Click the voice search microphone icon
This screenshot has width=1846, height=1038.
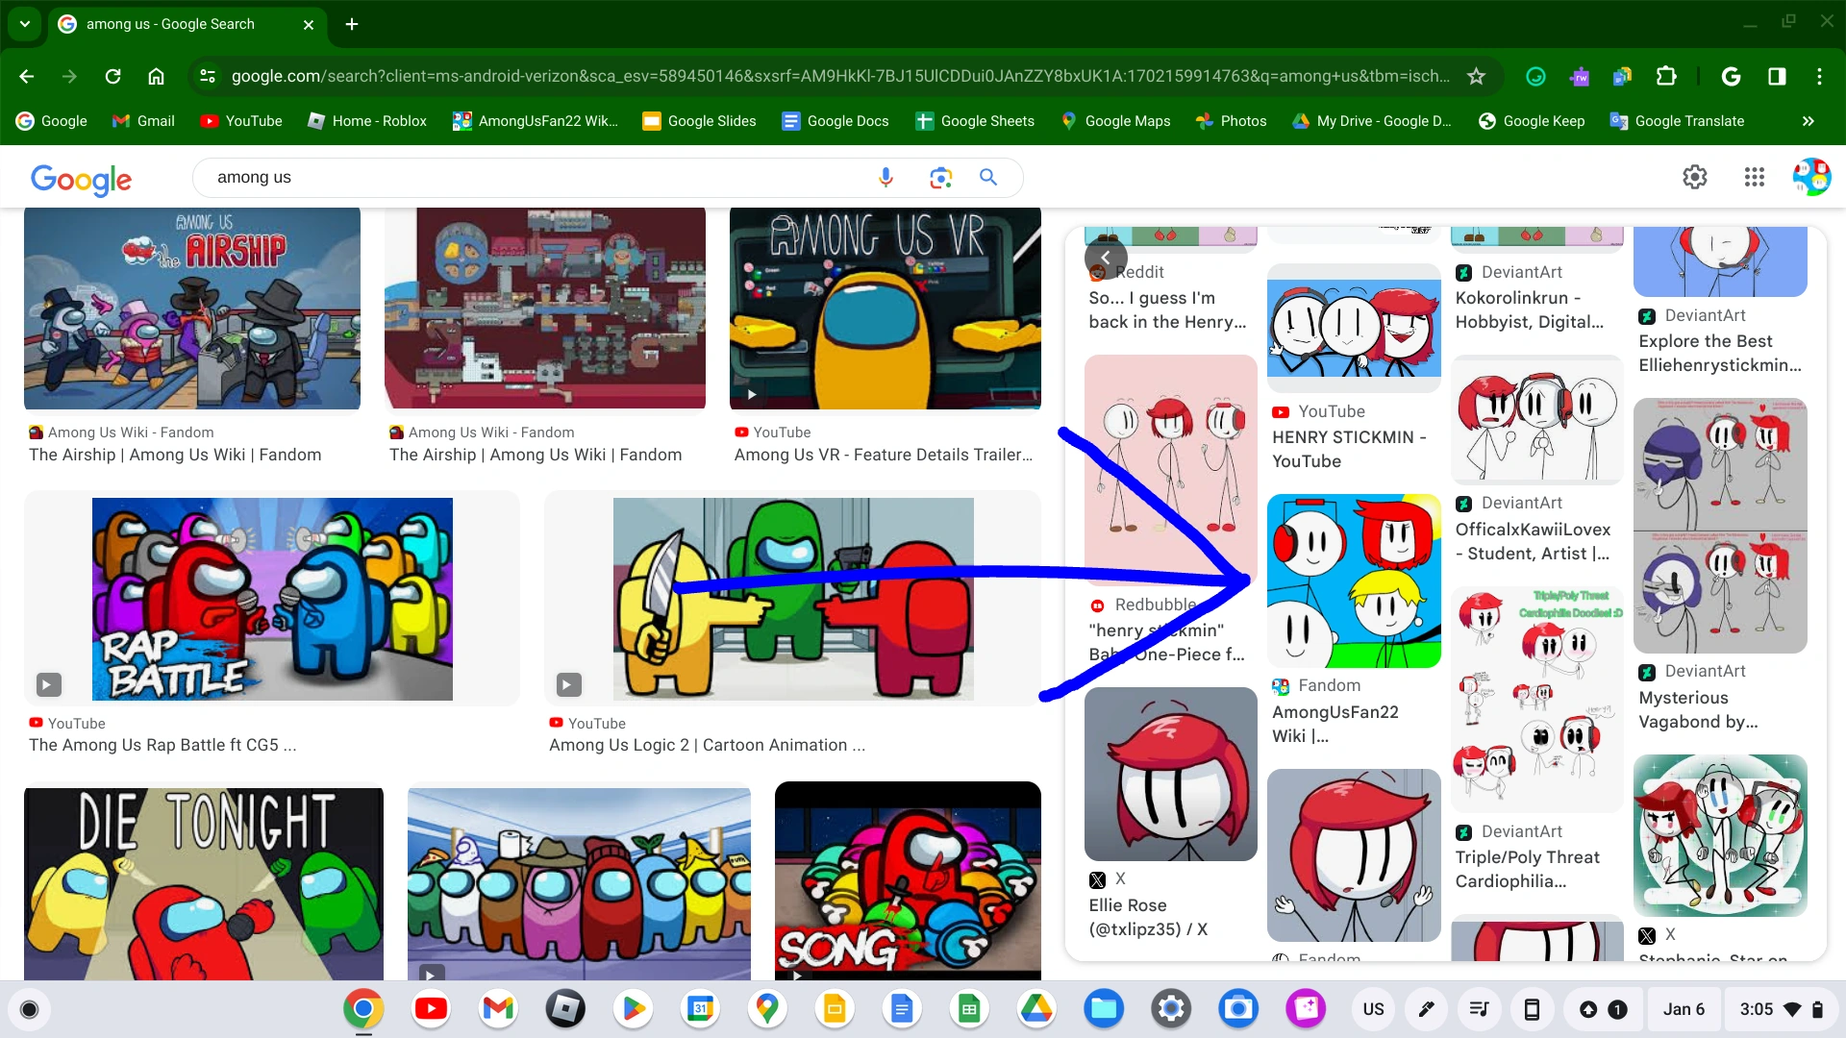click(x=886, y=177)
